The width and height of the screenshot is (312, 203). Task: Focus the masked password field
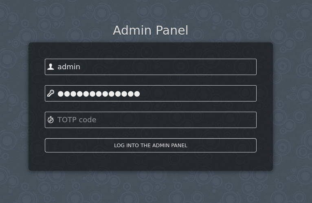click(x=151, y=93)
